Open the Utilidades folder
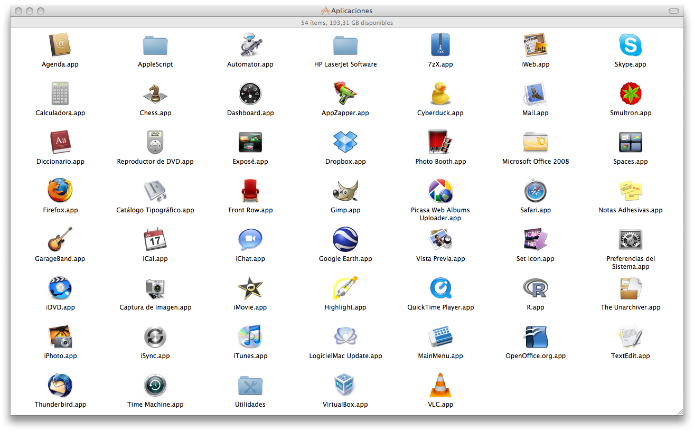This screenshot has height=431, width=694. (x=250, y=385)
